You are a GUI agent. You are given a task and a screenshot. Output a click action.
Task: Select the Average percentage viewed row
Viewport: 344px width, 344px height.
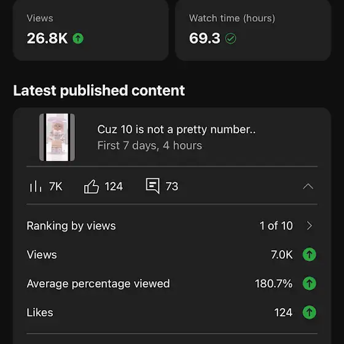[172, 283]
